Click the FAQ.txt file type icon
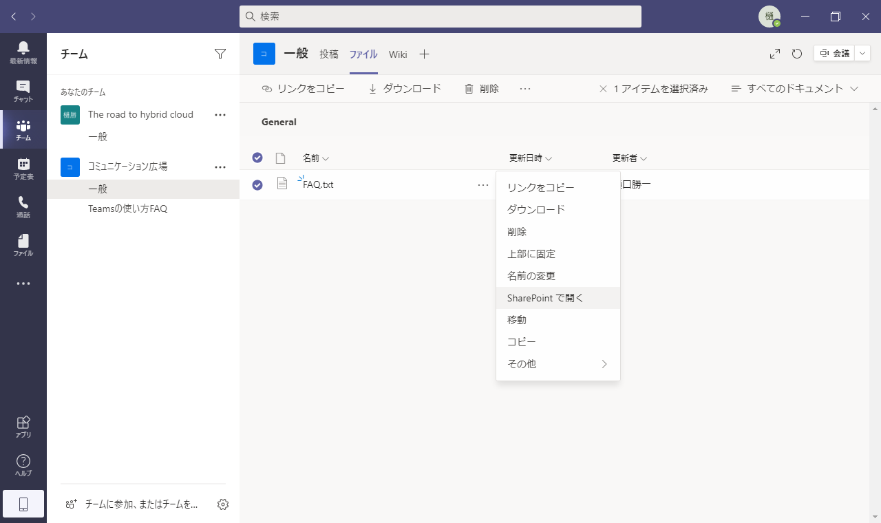881x523 pixels. 282,183
